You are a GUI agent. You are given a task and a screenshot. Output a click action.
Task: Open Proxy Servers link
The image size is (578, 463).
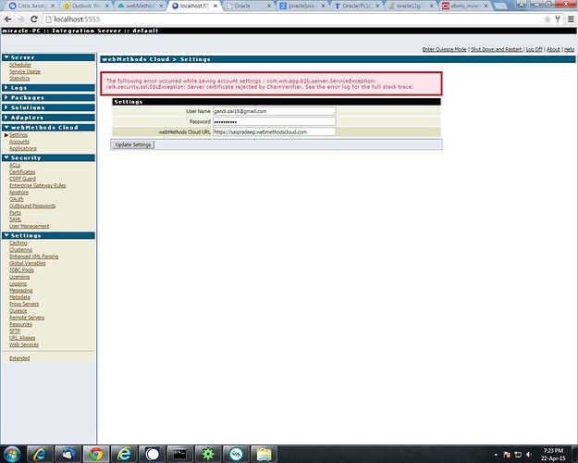(24, 304)
